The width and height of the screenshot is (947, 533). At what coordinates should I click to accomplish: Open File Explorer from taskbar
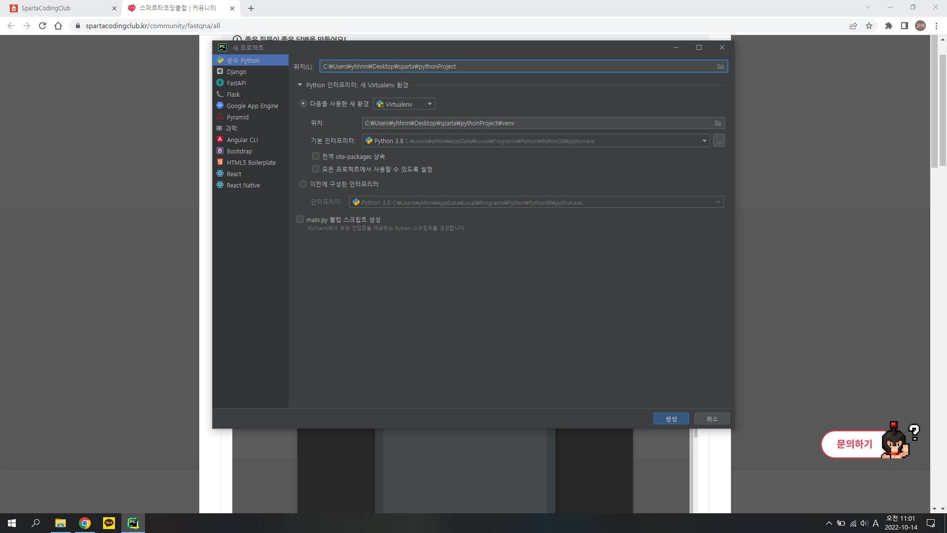click(60, 523)
